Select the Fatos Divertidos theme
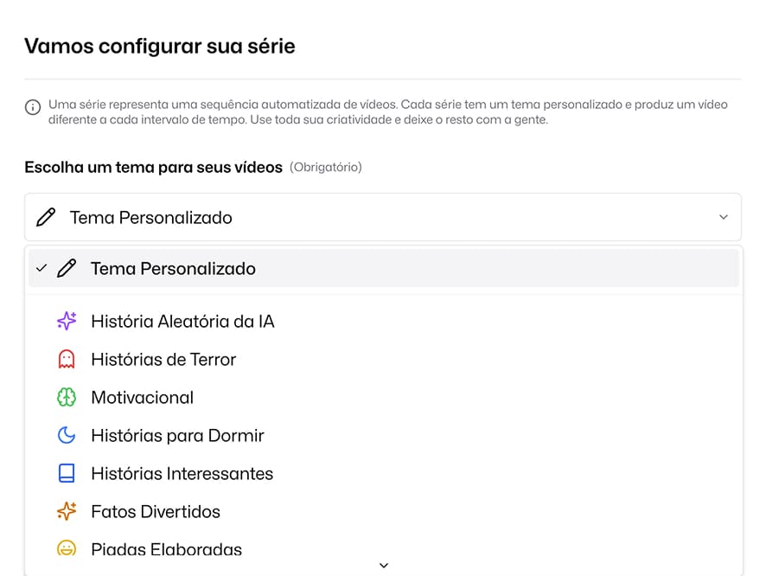 (384, 511)
